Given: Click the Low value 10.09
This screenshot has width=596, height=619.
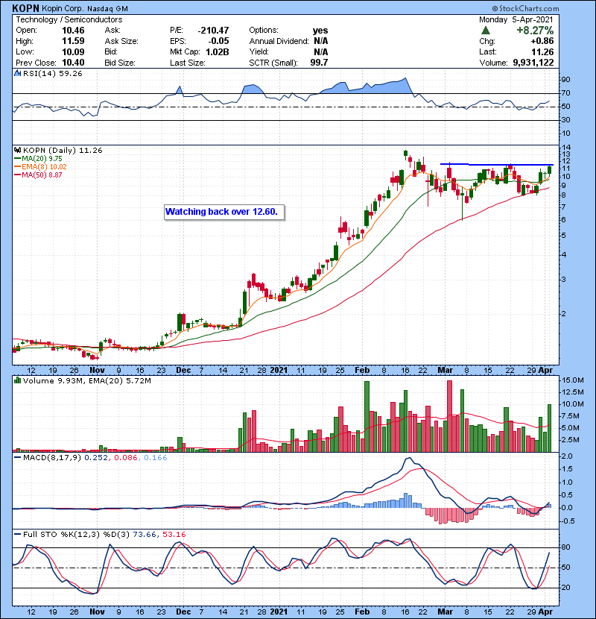Looking at the screenshot, I should click(73, 51).
